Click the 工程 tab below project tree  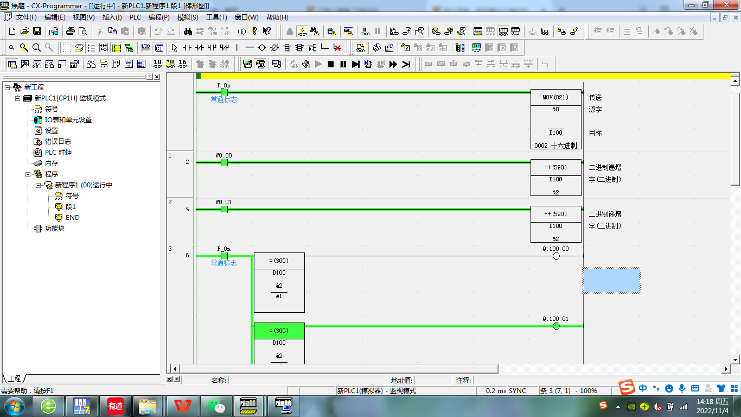coord(14,378)
